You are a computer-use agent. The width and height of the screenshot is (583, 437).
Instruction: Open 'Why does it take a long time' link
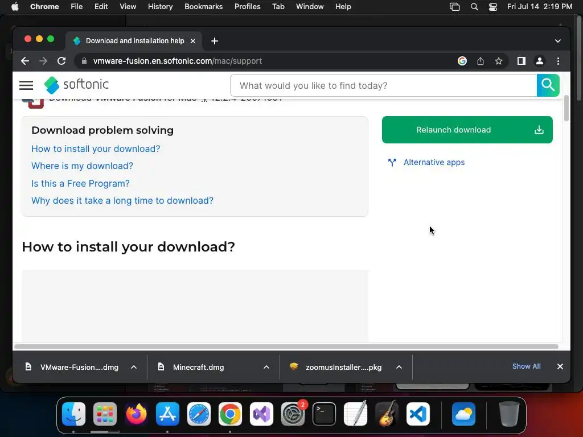tap(122, 201)
